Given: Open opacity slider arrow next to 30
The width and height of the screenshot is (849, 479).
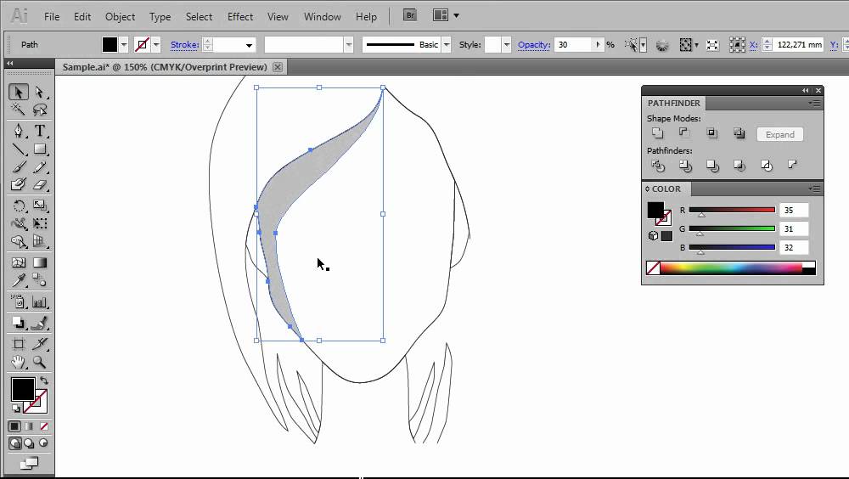Looking at the screenshot, I should point(598,45).
